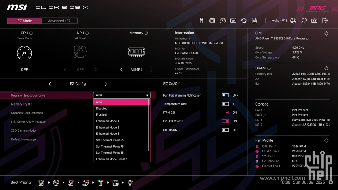Image resolution: width=338 pixels, height=190 pixels.
Task: Click the PBO dropdown list scrollbar
Action: (x=149, y=125)
